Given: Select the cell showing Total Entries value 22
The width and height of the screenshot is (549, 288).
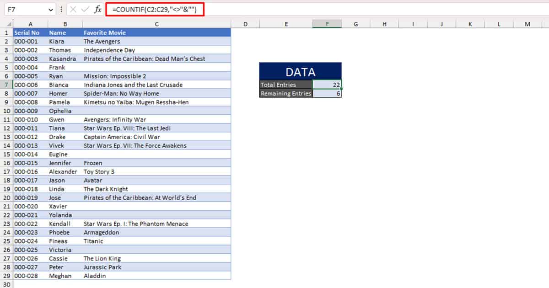Looking at the screenshot, I should pos(327,85).
